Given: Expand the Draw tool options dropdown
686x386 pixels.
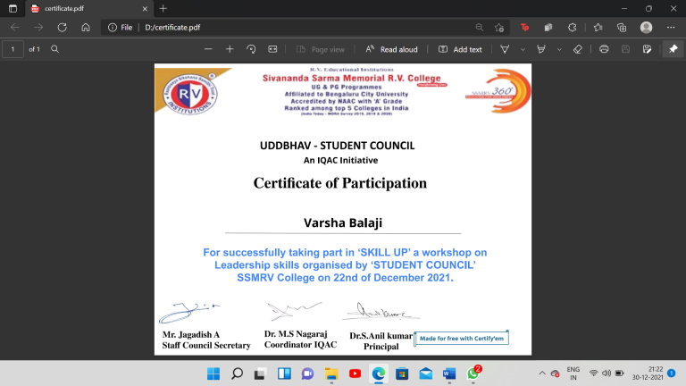Looking at the screenshot, I should tap(523, 49).
